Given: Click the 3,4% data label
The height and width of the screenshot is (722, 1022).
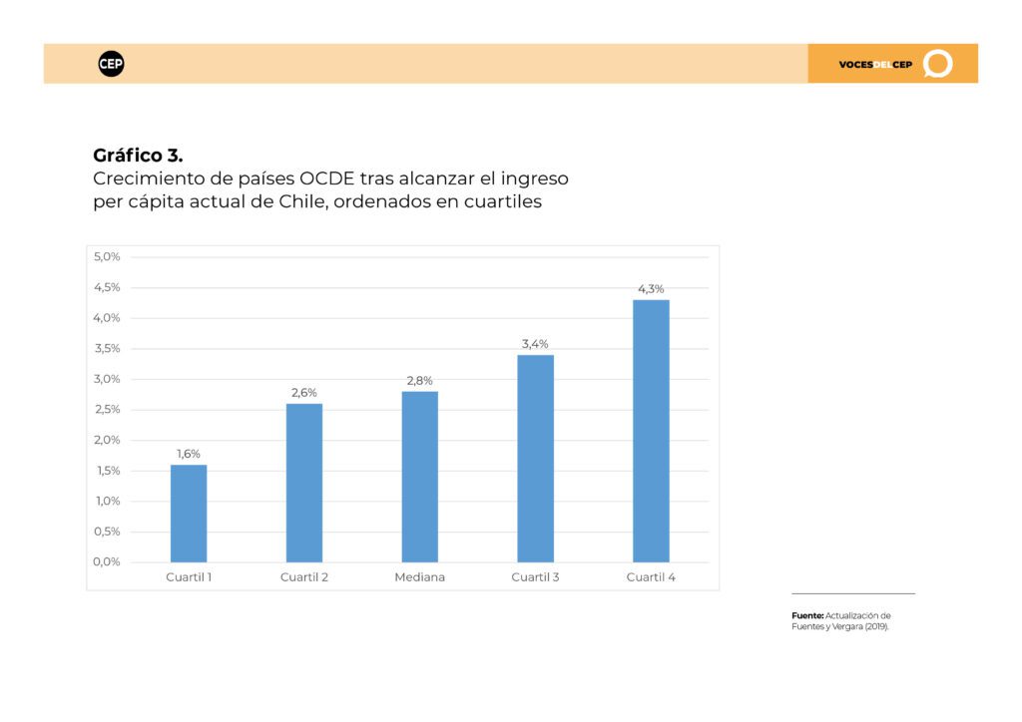Looking at the screenshot, I should click(535, 344).
